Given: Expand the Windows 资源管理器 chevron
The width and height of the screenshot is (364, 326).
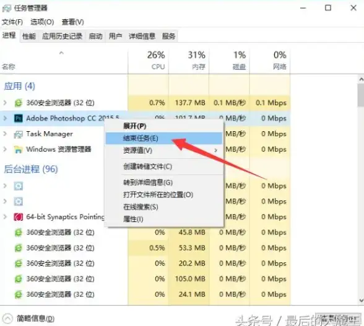Looking at the screenshot, I should [x=5, y=149].
